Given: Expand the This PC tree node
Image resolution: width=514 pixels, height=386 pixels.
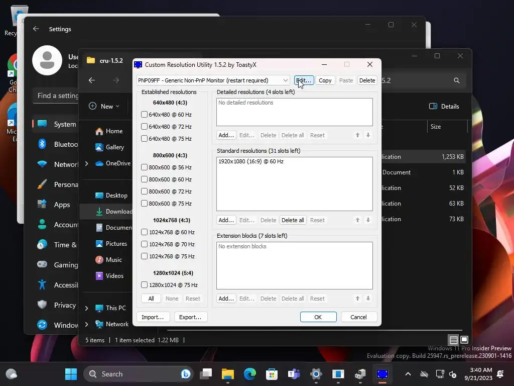Looking at the screenshot, I should (86, 308).
